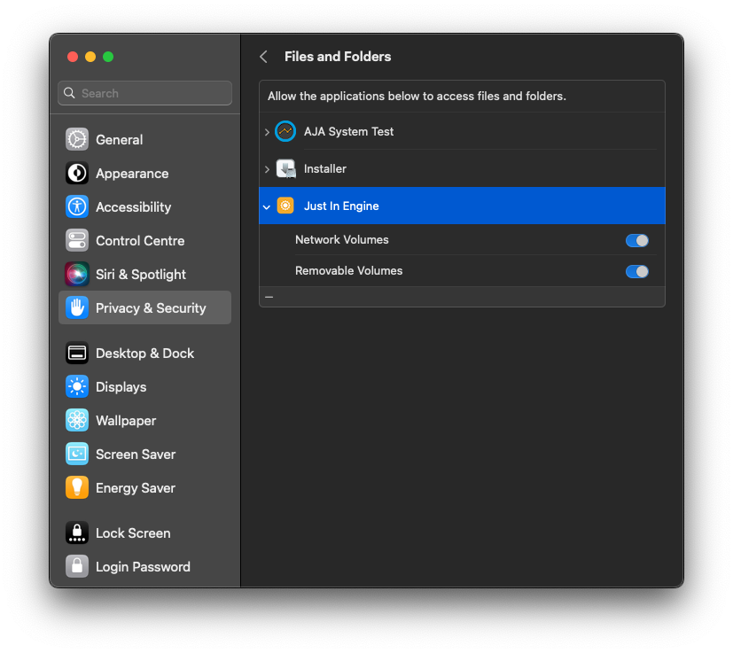Viewport: 733px width, 653px height.
Task: Expand the AJA System Test row
Action: 267,132
